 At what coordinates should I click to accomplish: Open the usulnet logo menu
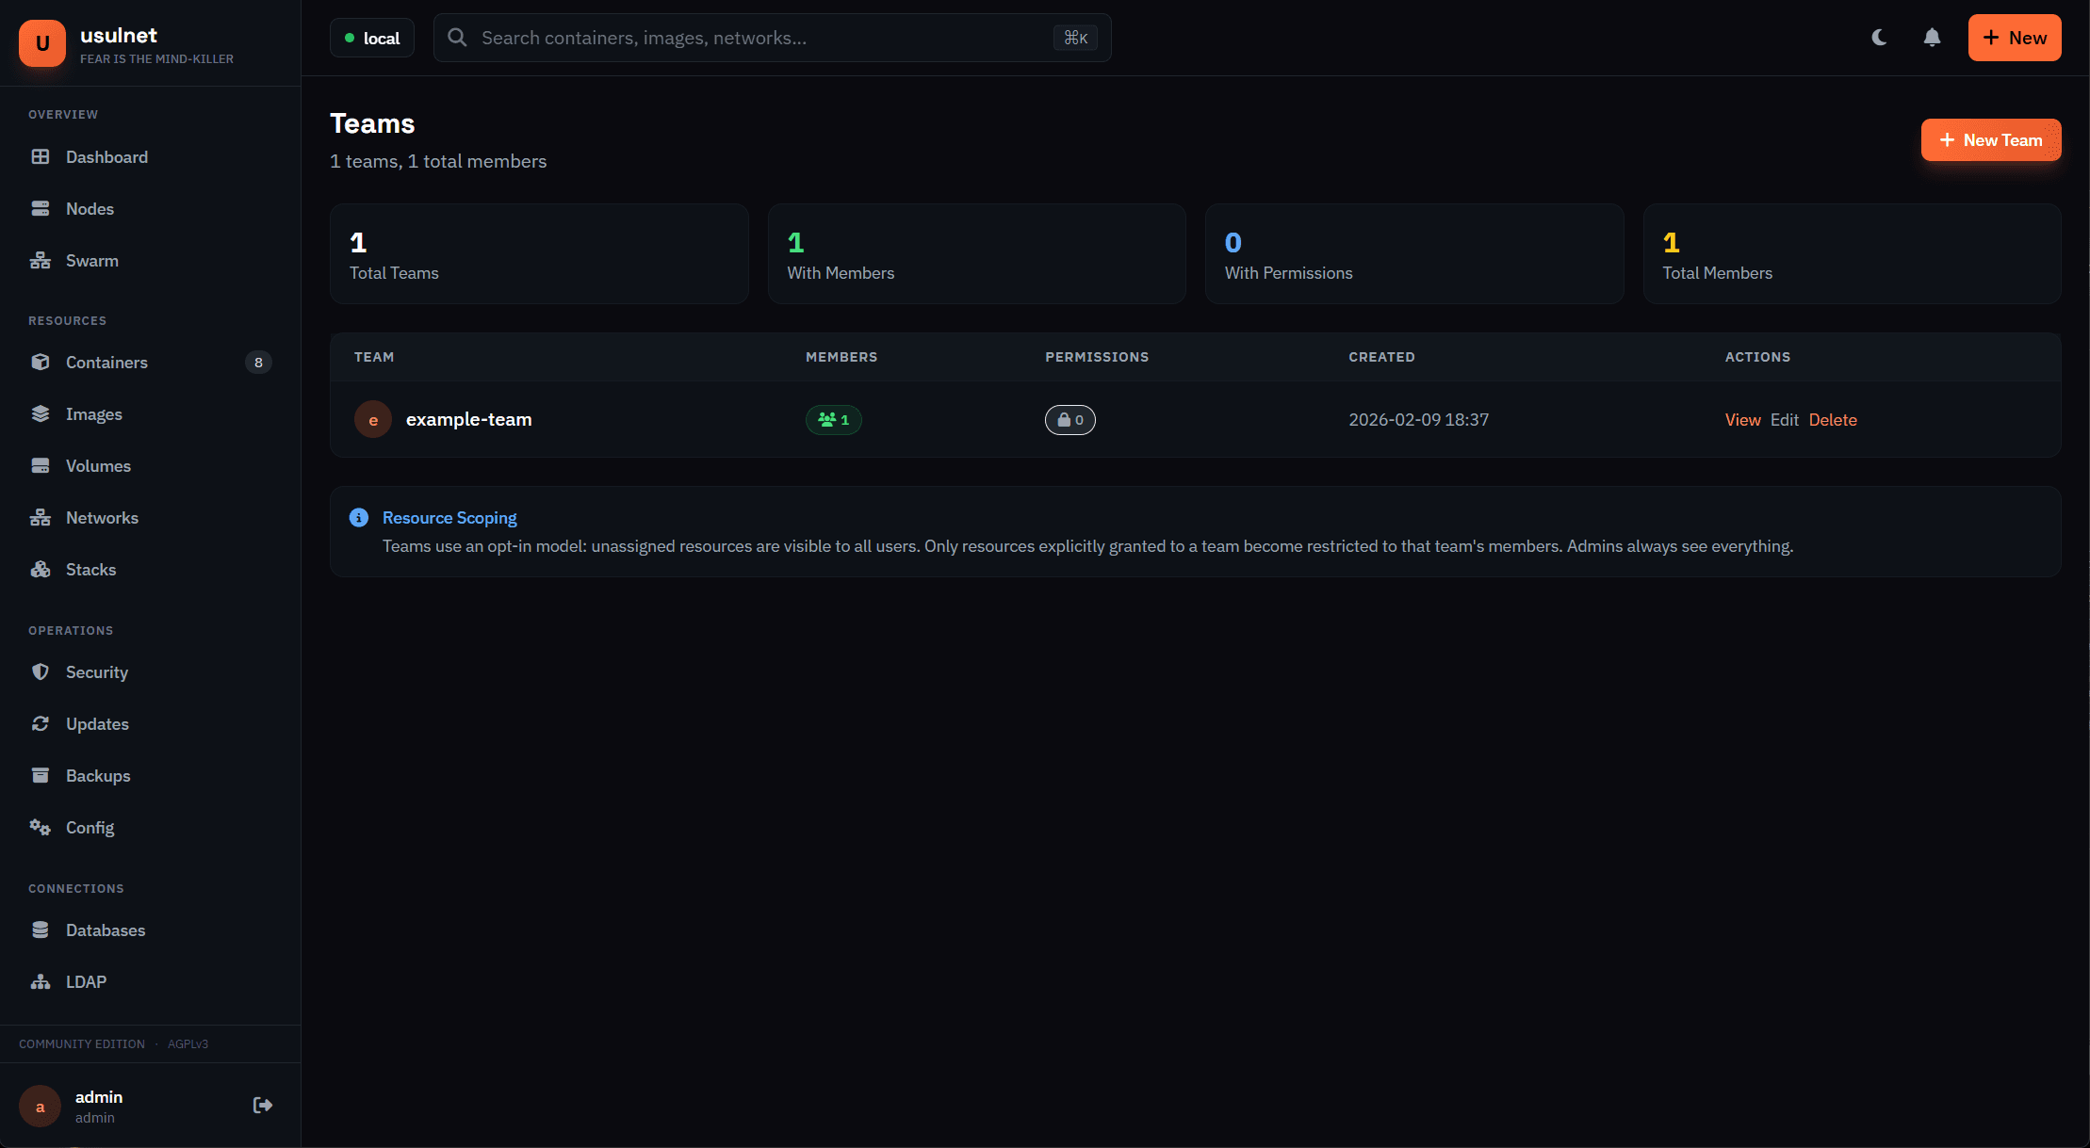[x=41, y=42]
